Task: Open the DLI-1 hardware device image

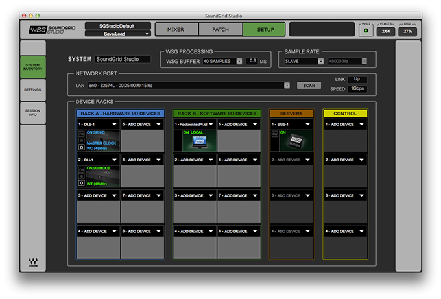Action: tap(103, 176)
